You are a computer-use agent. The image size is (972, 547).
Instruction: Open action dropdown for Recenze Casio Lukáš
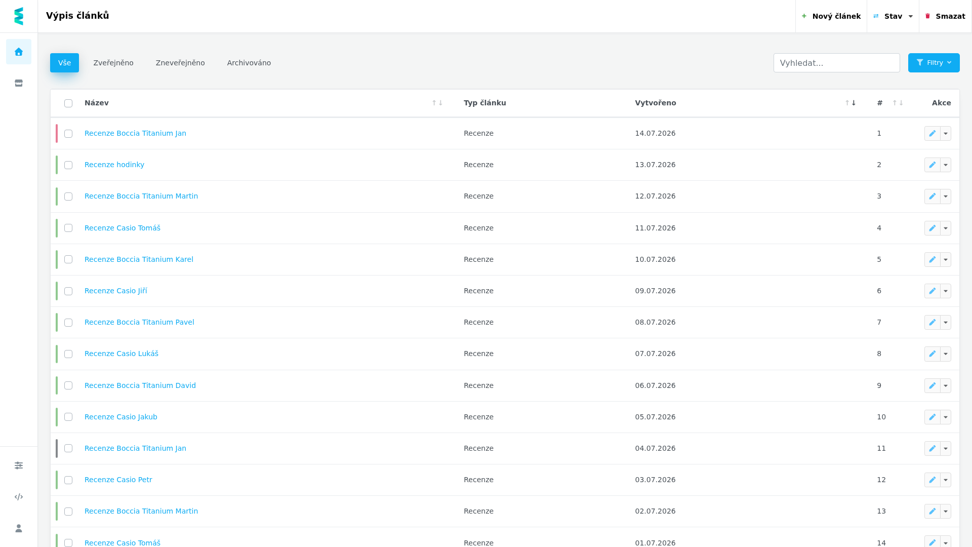point(946,354)
